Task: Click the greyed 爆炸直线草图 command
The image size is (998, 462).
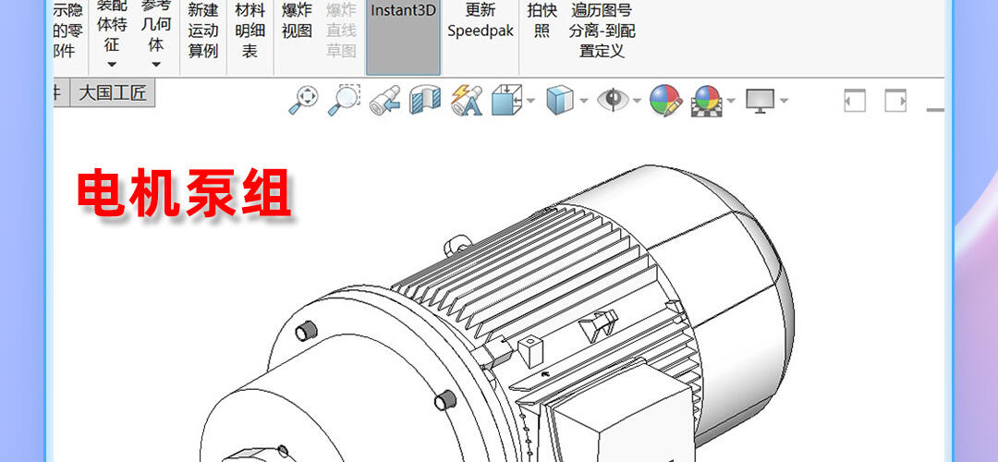Action: pyautogui.click(x=342, y=30)
